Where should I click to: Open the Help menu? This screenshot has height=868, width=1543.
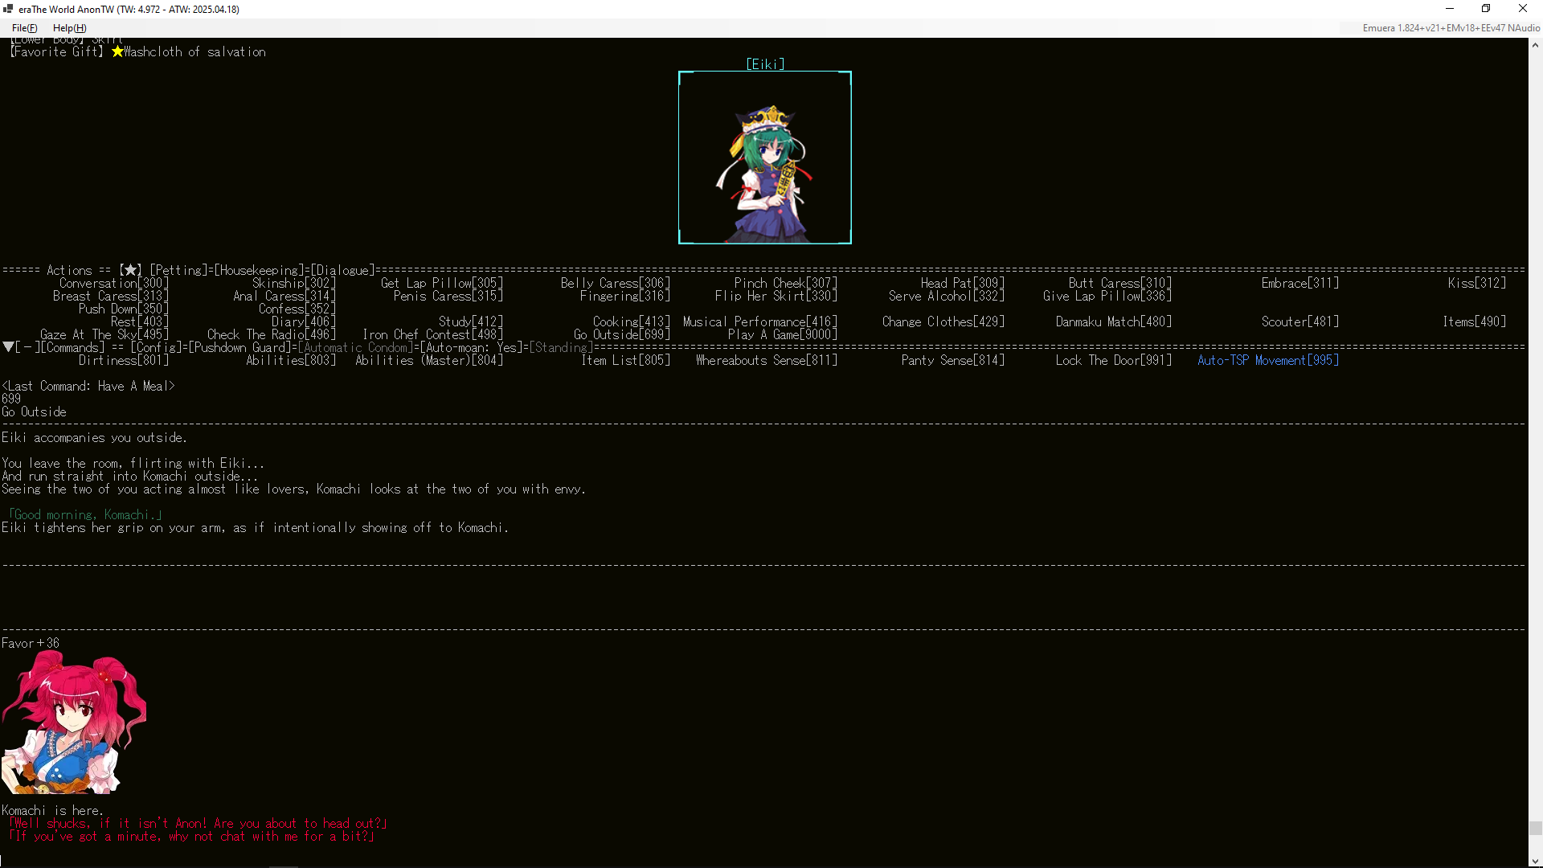69,28
